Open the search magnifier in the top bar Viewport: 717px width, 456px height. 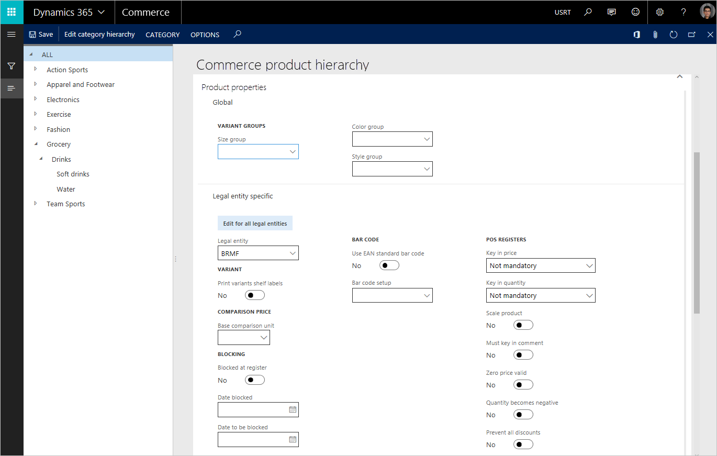point(587,12)
